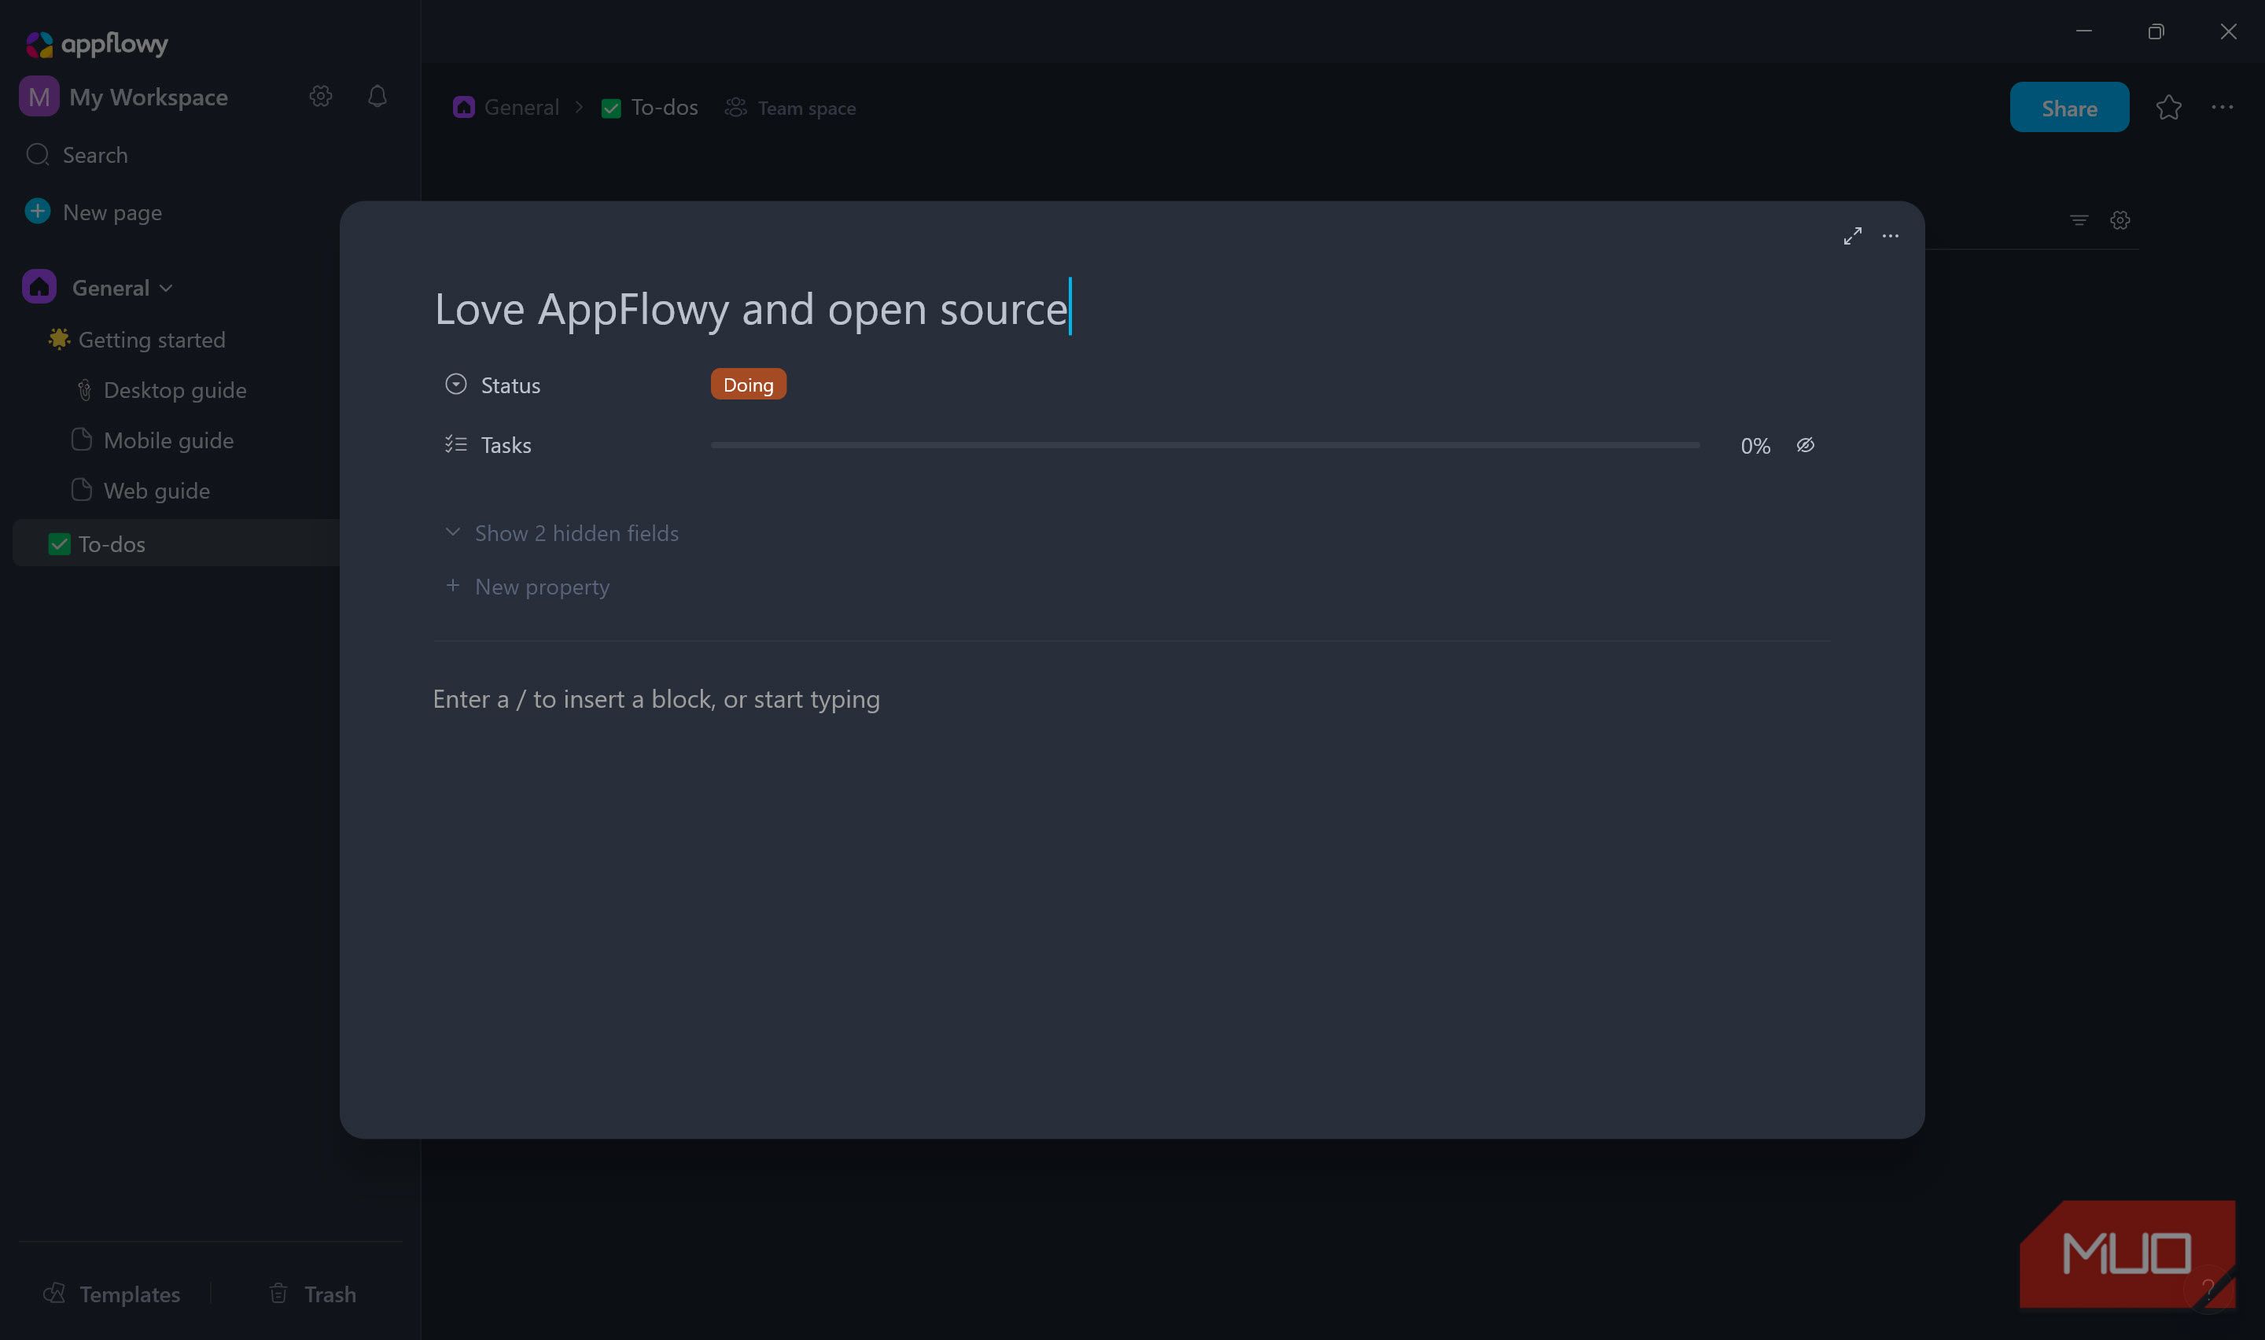Image resolution: width=2265 pixels, height=1340 pixels.
Task: Open the page more actions menu
Action: coord(2223,108)
